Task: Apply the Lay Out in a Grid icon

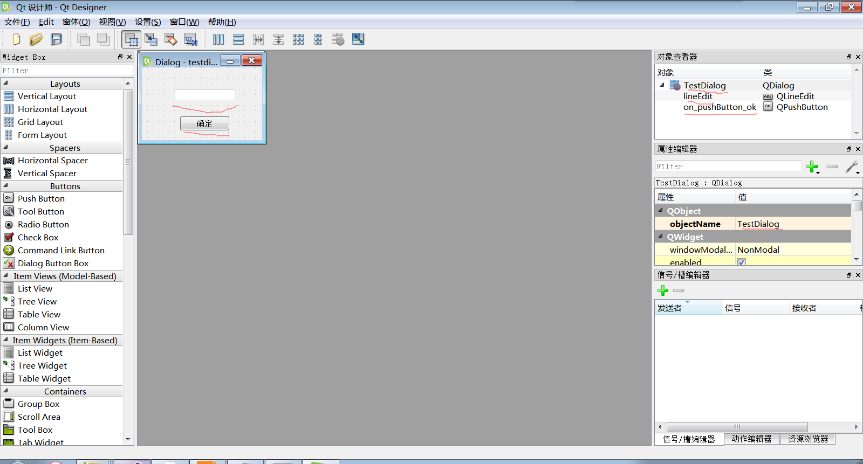Action: (298, 39)
